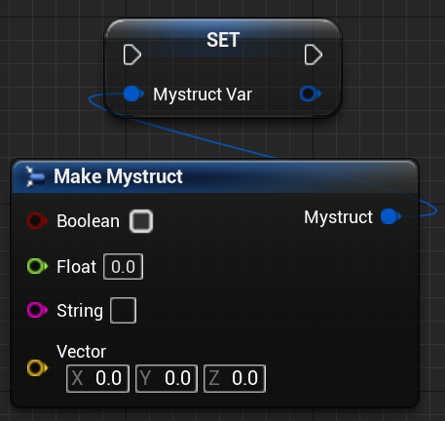Click the SET node output execution pin

click(314, 55)
